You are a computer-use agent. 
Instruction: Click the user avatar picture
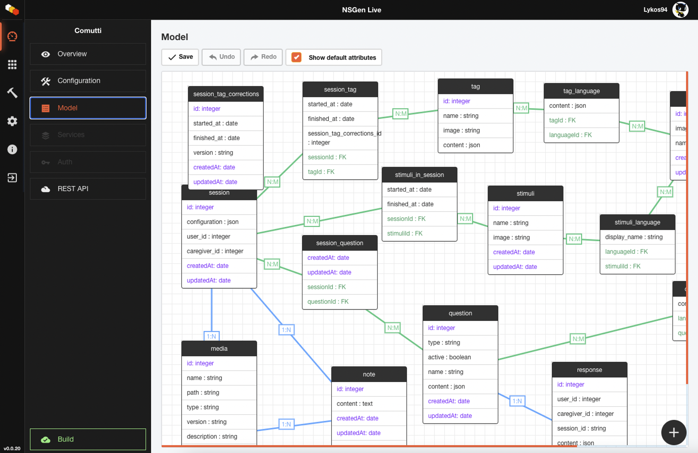pos(680,10)
